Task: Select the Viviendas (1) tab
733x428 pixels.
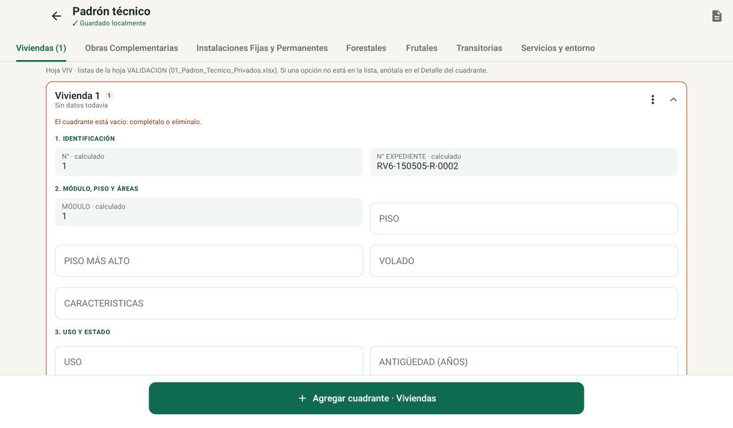Action: pos(41,48)
